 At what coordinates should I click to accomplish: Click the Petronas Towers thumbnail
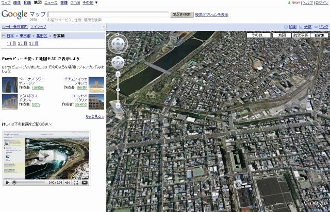tap(10, 85)
